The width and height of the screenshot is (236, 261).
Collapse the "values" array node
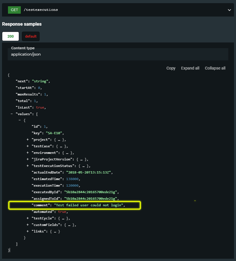click(12, 114)
